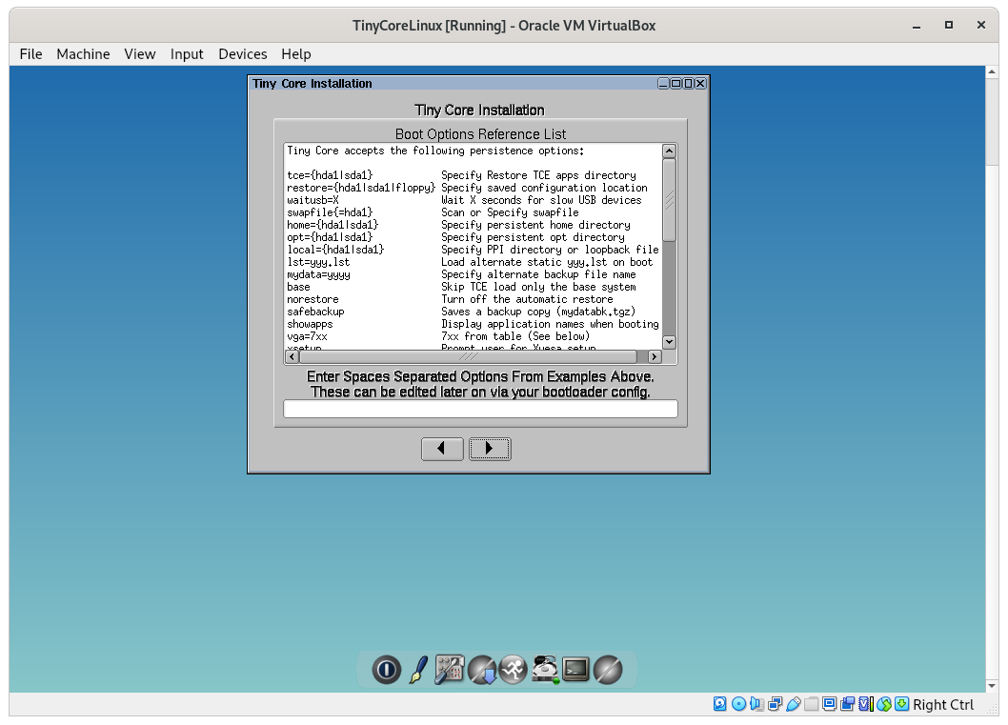Open the Help menu
The width and height of the screenshot is (1008, 725).
point(295,54)
